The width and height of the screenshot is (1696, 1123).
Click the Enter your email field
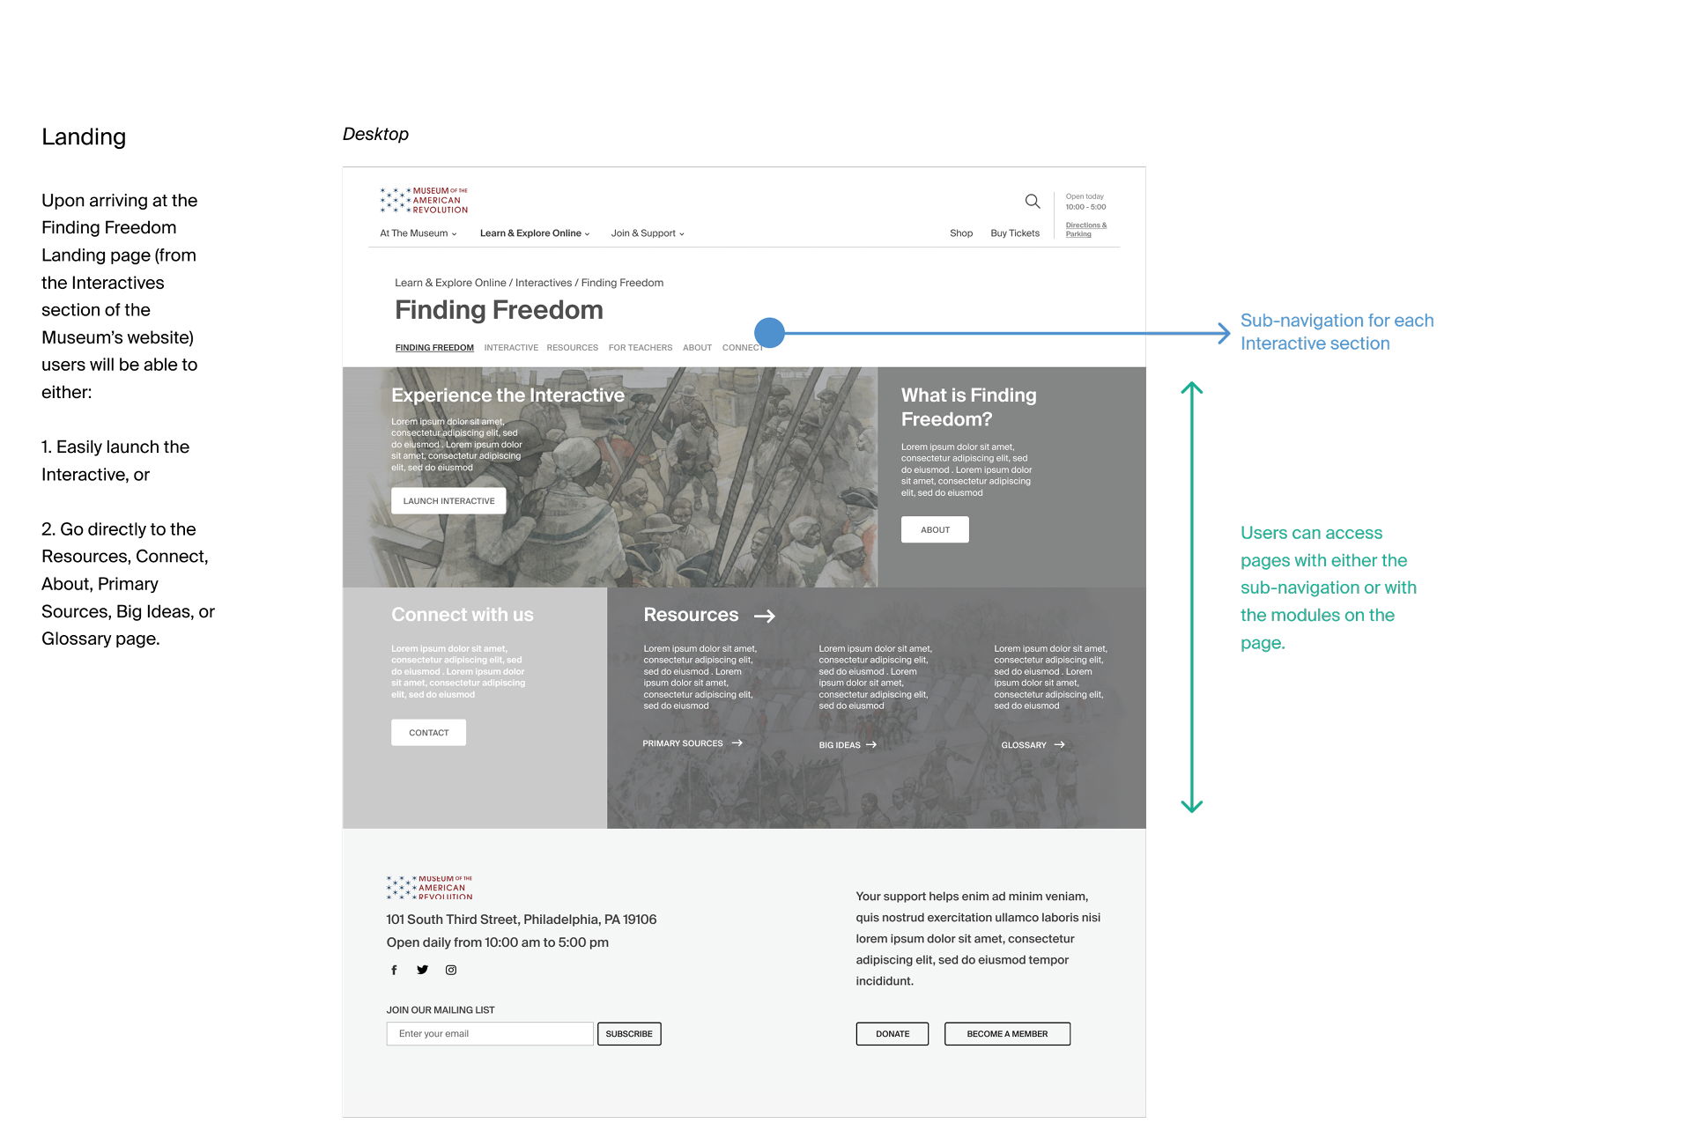[490, 1034]
